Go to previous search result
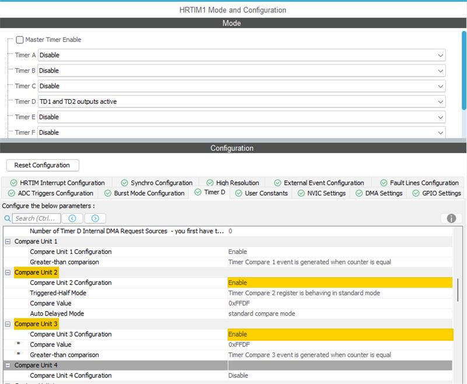Image resolution: width=467 pixels, height=384 pixels. pyautogui.click(x=72, y=218)
